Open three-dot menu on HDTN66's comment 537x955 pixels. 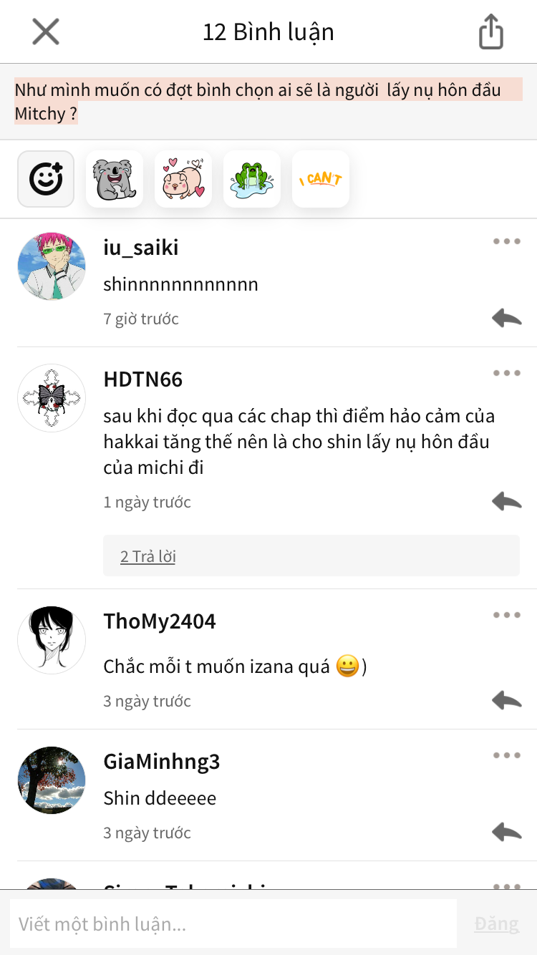point(507,373)
